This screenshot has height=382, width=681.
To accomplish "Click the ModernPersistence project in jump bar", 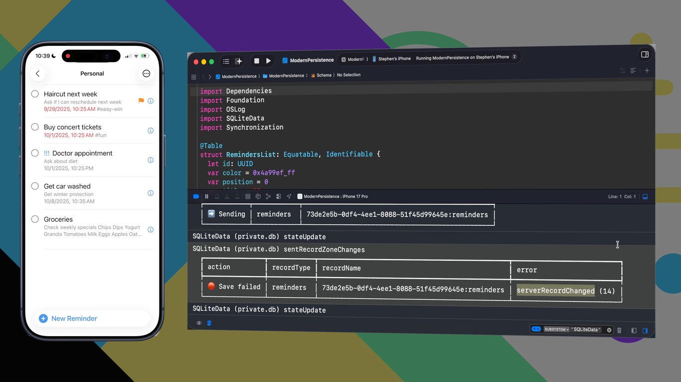I will tap(236, 76).
